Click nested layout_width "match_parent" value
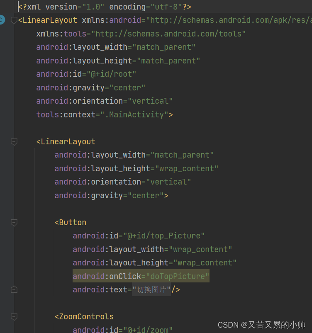312x333 pixels. point(182,155)
